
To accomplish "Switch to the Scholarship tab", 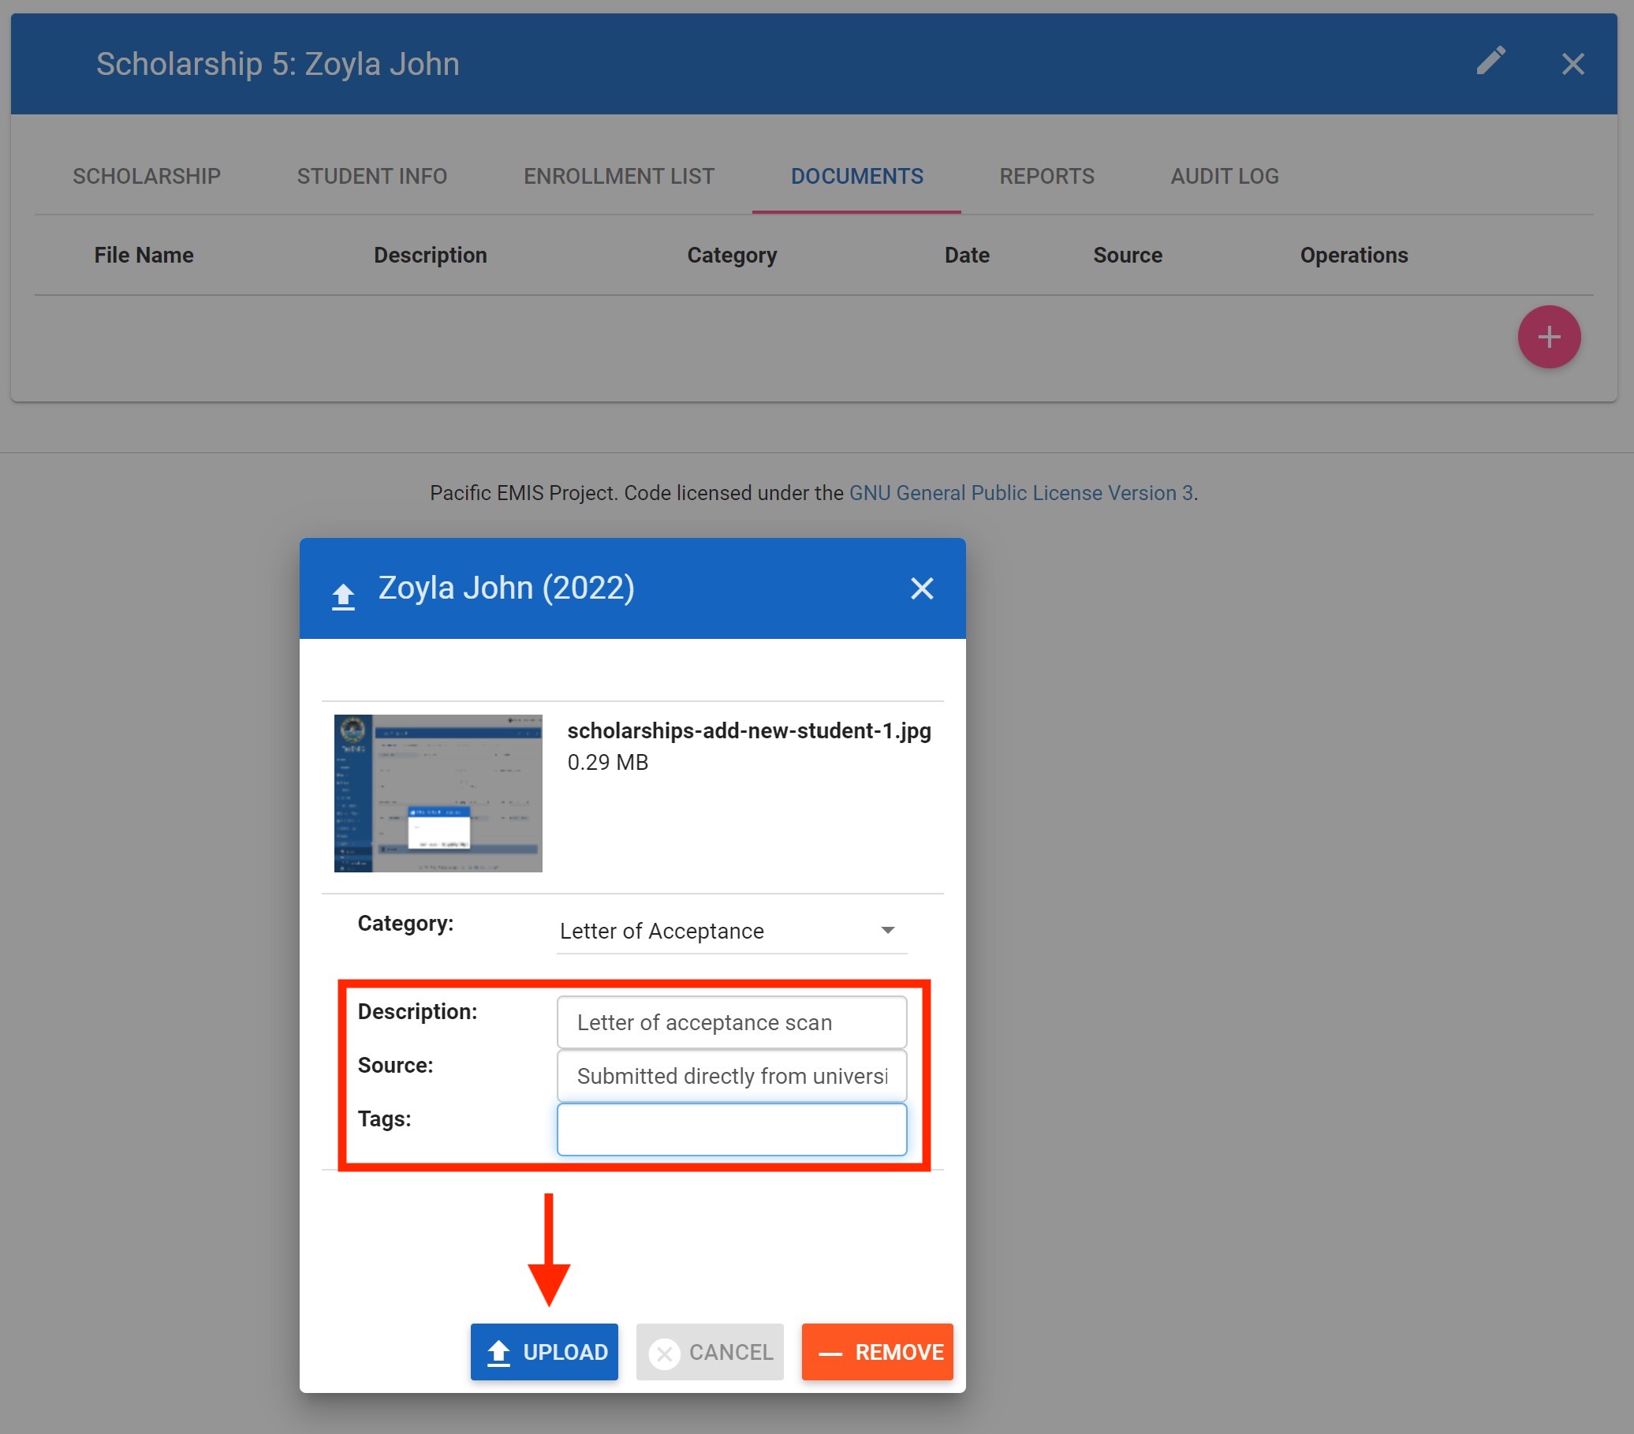I will tap(147, 176).
